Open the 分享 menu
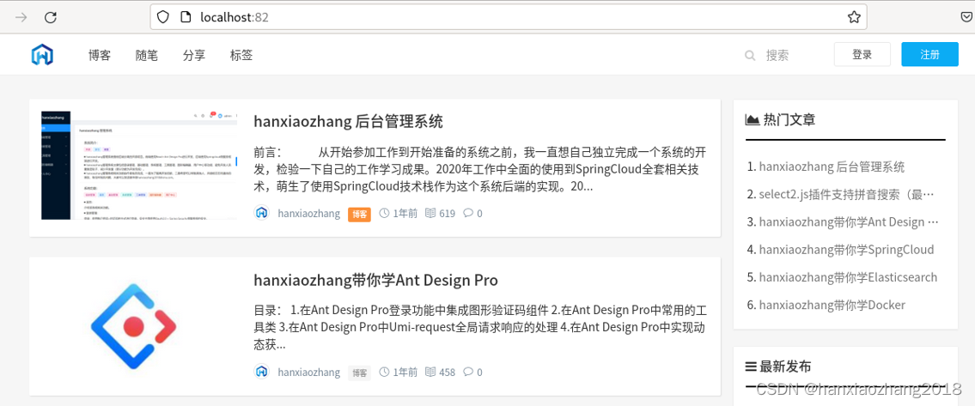This screenshot has height=406, width=975. click(194, 55)
